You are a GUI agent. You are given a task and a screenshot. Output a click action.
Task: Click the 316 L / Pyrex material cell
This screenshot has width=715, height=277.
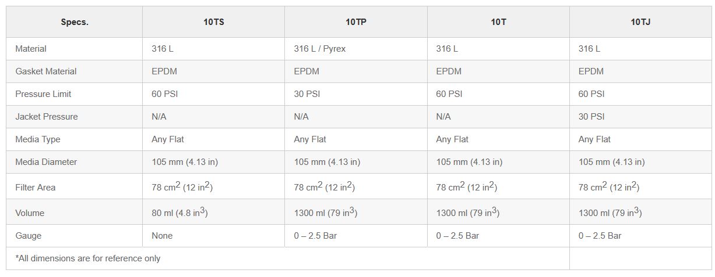[x=319, y=49]
